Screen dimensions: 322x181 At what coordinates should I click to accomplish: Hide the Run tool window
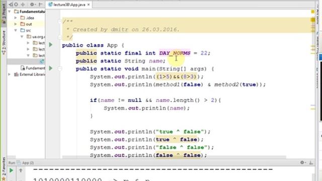(x=311, y=162)
